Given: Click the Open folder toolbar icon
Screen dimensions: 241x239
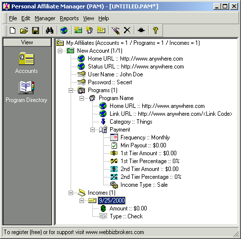Looking at the screenshot, I should [24, 31].
